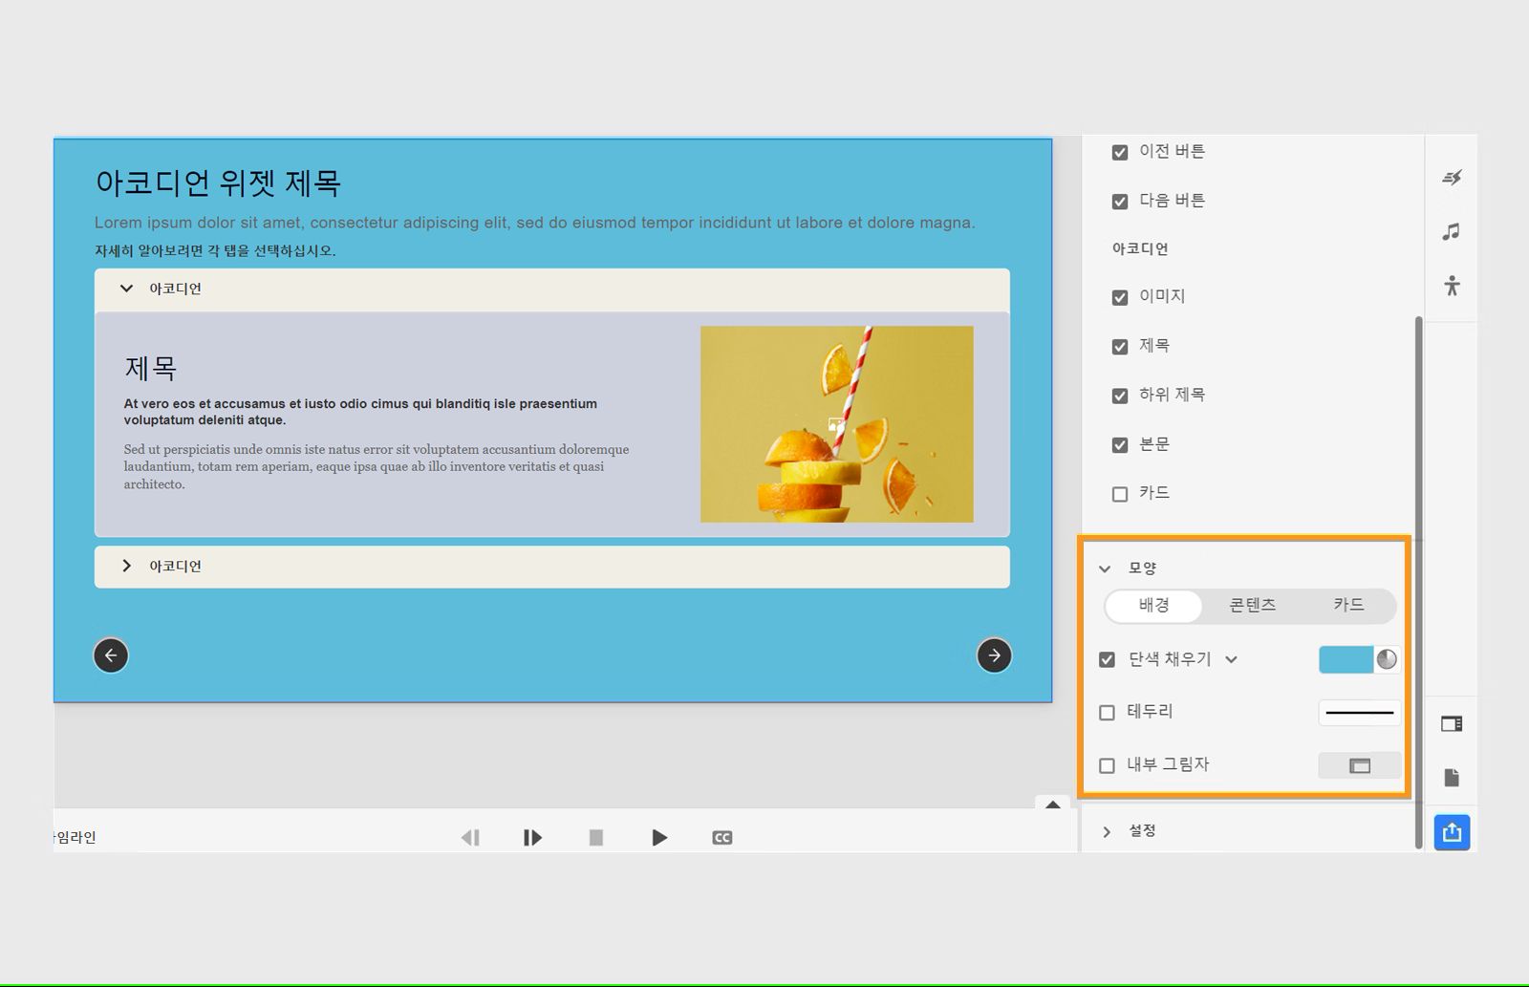
Task: Open the properties panel icon above the document icon
Action: click(x=1452, y=723)
